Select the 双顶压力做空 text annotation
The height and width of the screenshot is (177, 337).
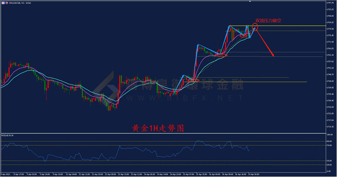pyautogui.click(x=268, y=21)
